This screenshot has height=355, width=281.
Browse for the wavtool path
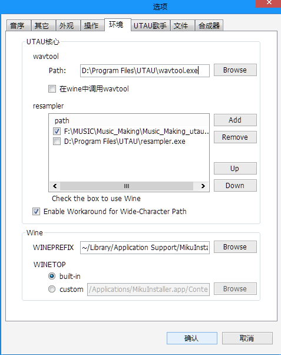[235, 70]
